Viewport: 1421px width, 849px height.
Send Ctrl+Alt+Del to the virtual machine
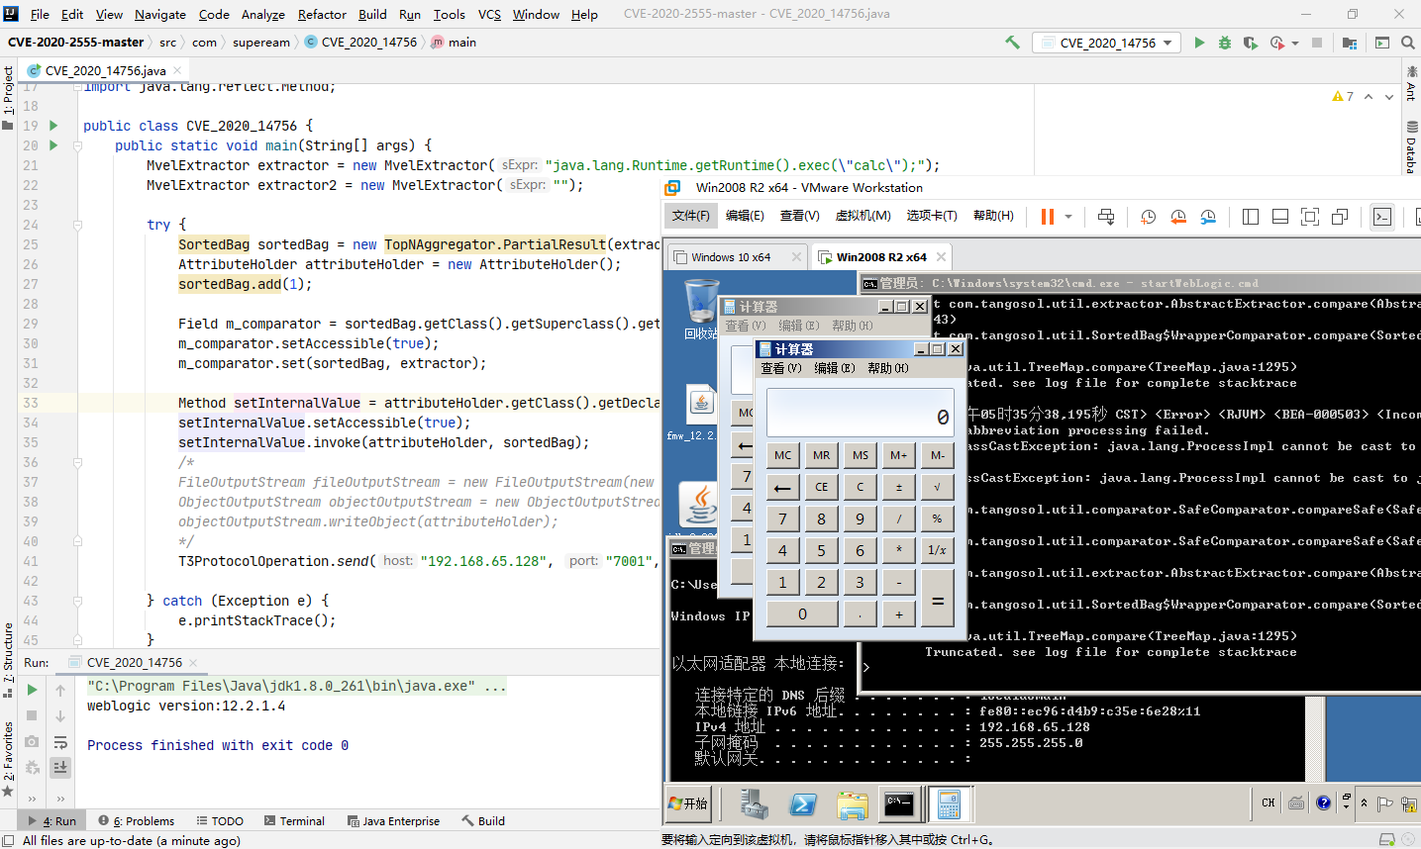(1106, 217)
